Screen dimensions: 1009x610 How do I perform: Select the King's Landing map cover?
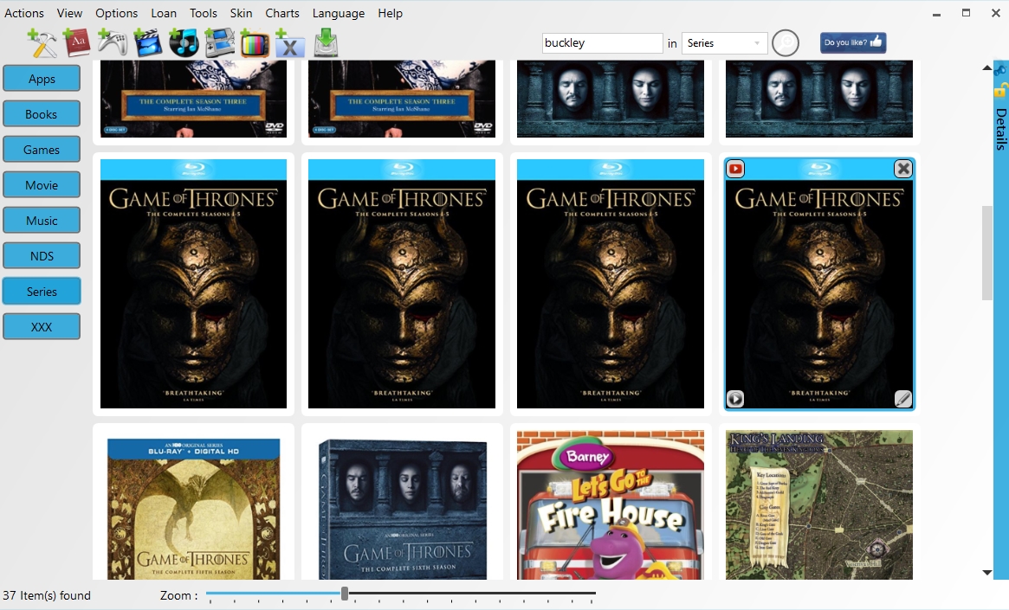[x=819, y=505]
